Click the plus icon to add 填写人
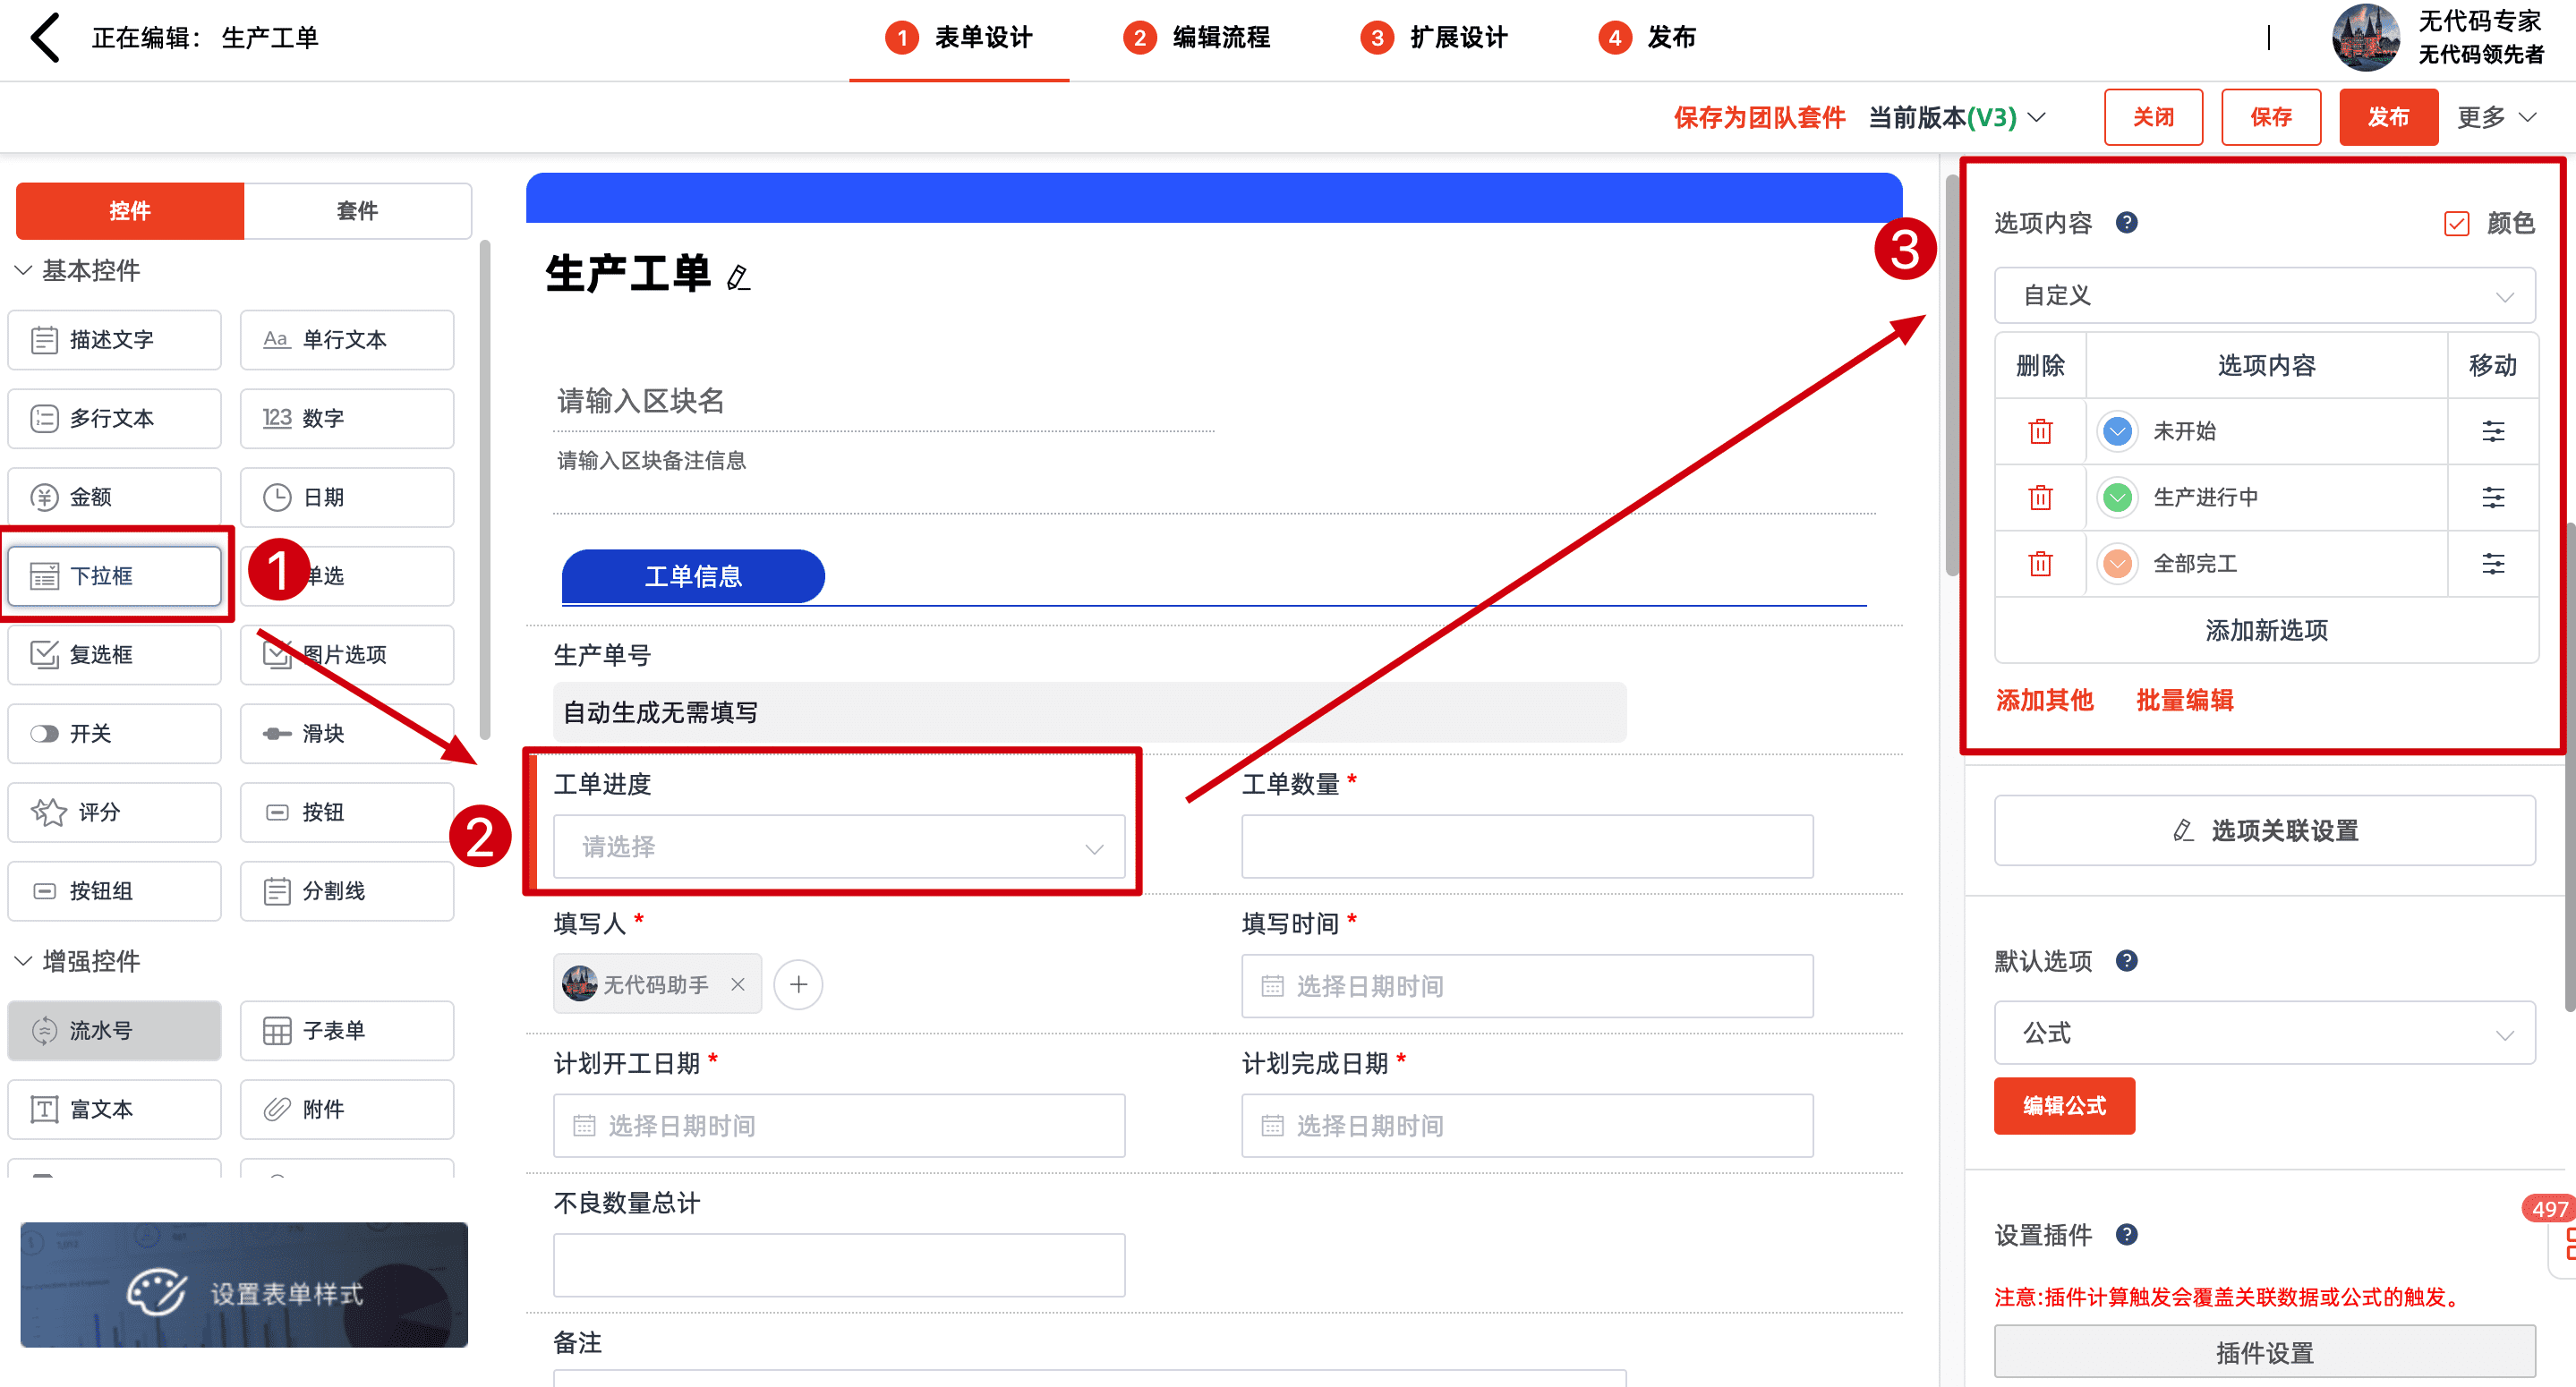The width and height of the screenshot is (2576, 1387). [x=798, y=985]
